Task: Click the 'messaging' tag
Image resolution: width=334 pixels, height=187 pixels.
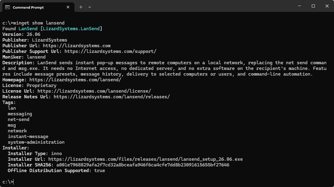Action: pos(20,114)
